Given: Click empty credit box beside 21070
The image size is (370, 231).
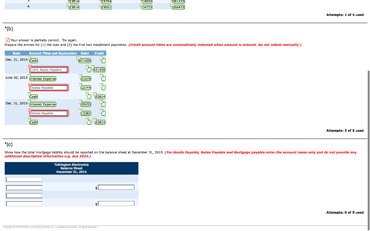Looking at the screenshot, I should (x=103, y=79).
